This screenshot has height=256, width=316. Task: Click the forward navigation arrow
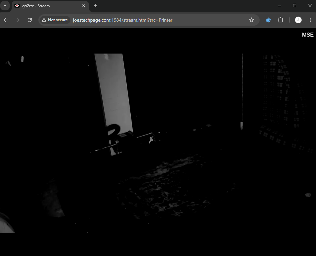(x=18, y=20)
